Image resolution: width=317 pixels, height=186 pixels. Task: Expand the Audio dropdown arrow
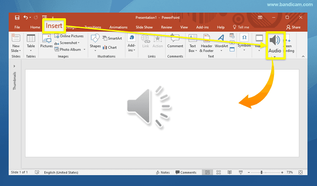coord(275,56)
